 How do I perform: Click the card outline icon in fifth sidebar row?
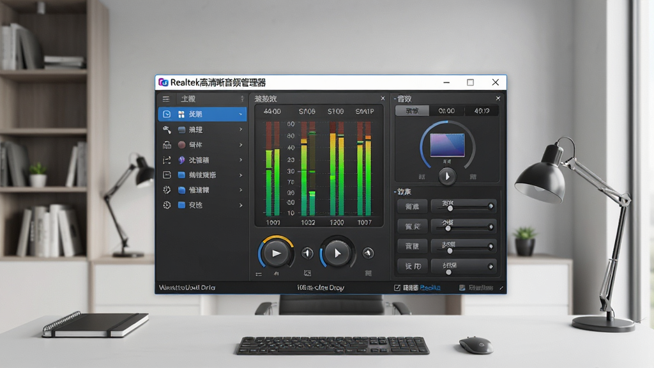pyautogui.click(x=167, y=175)
